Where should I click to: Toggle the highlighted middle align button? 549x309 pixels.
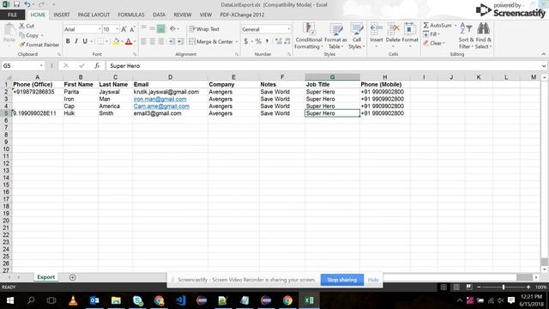[160, 29]
